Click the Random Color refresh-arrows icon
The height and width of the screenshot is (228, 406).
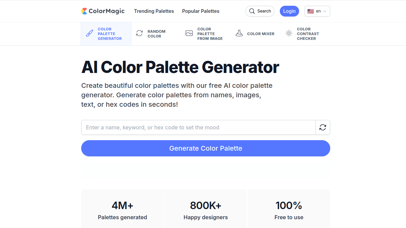(139, 33)
